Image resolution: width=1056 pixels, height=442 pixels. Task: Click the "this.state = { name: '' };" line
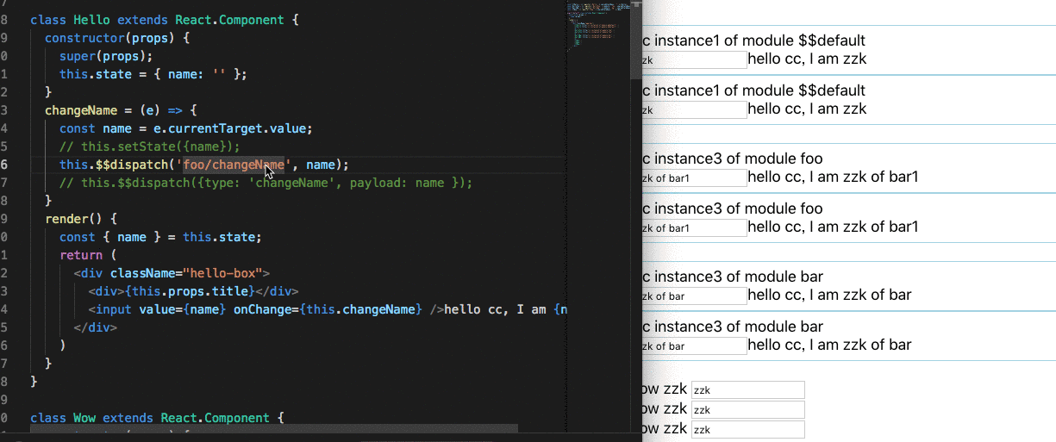[x=153, y=74]
